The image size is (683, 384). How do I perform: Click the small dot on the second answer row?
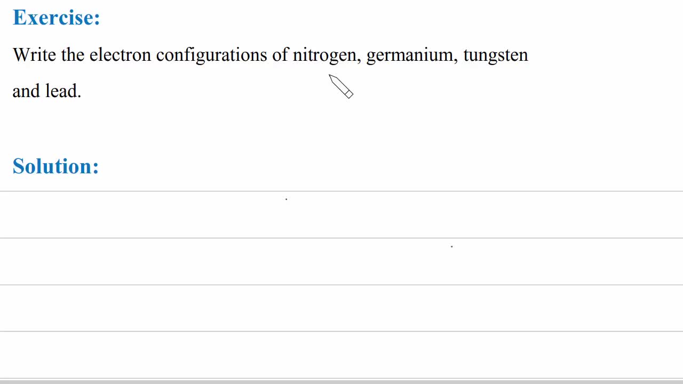452,246
